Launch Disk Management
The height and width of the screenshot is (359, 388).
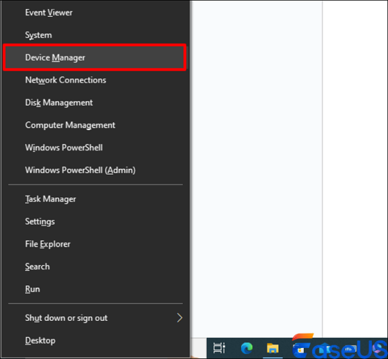pos(59,103)
